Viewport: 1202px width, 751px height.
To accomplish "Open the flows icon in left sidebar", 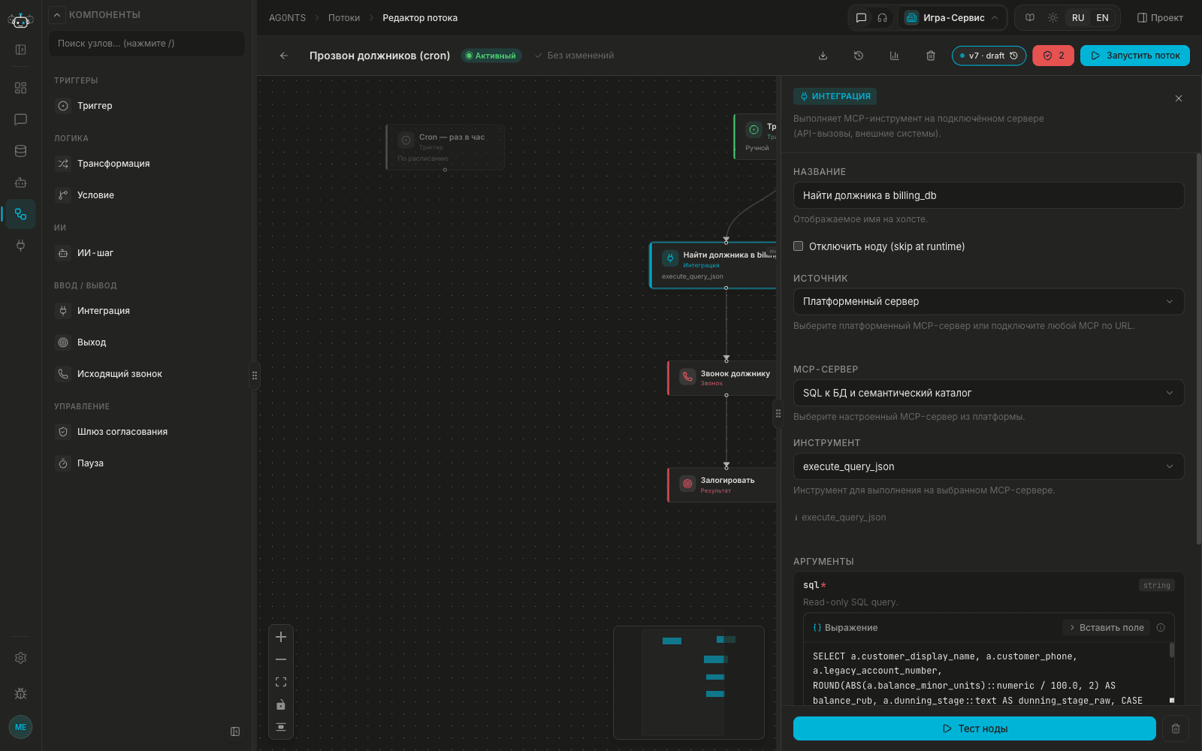I will tap(20, 214).
